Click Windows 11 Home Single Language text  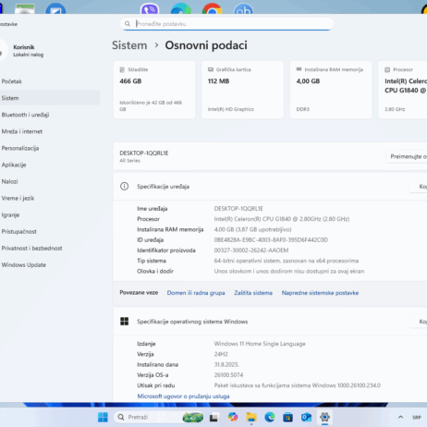coord(260,344)
